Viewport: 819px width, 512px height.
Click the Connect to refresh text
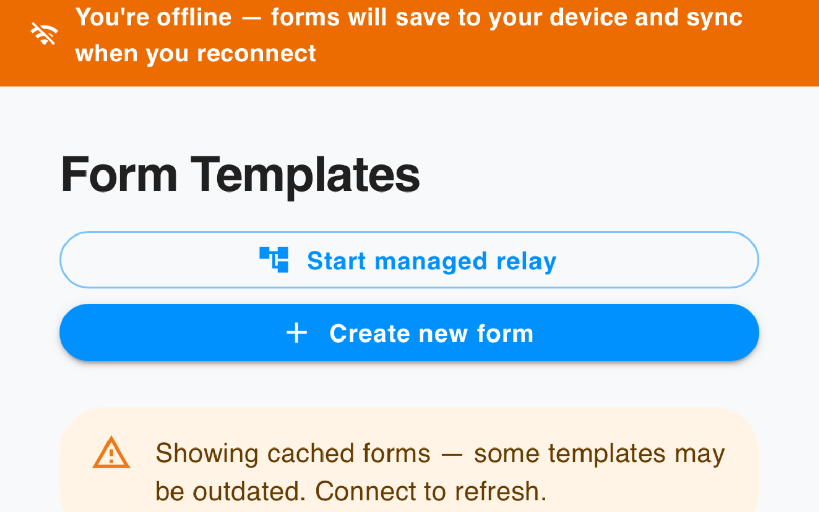point(429,490)
